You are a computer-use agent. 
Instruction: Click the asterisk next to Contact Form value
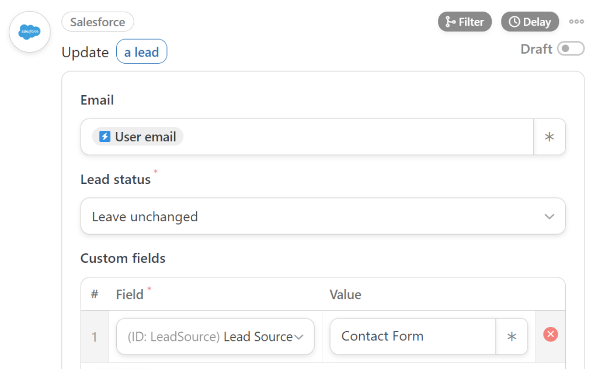coord(512,336)
